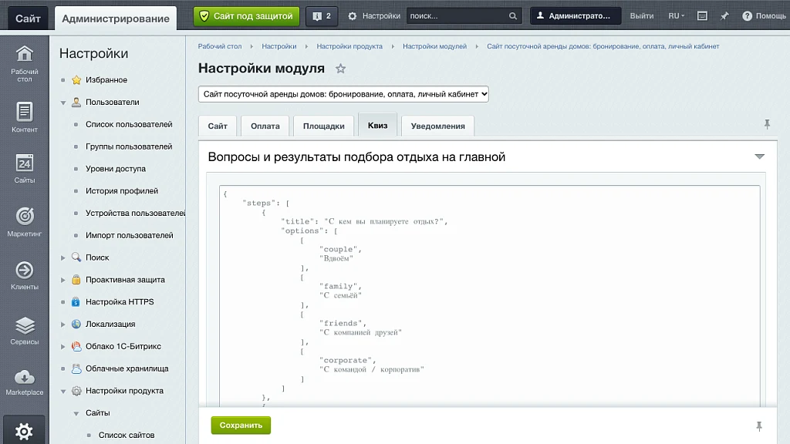Collapse the Настройки продукта tree arrow

click(x=63, y=391)
